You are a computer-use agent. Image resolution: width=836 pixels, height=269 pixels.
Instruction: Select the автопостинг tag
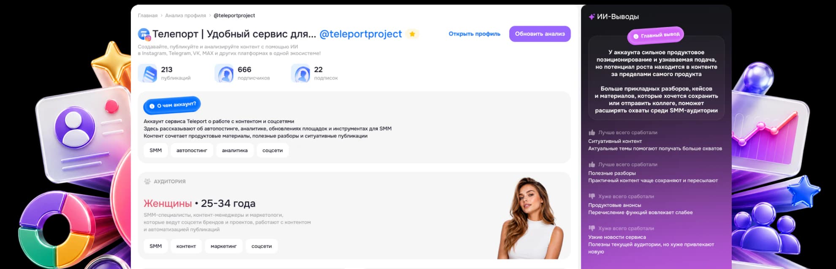pyautogui.click(x=192, y=150)
